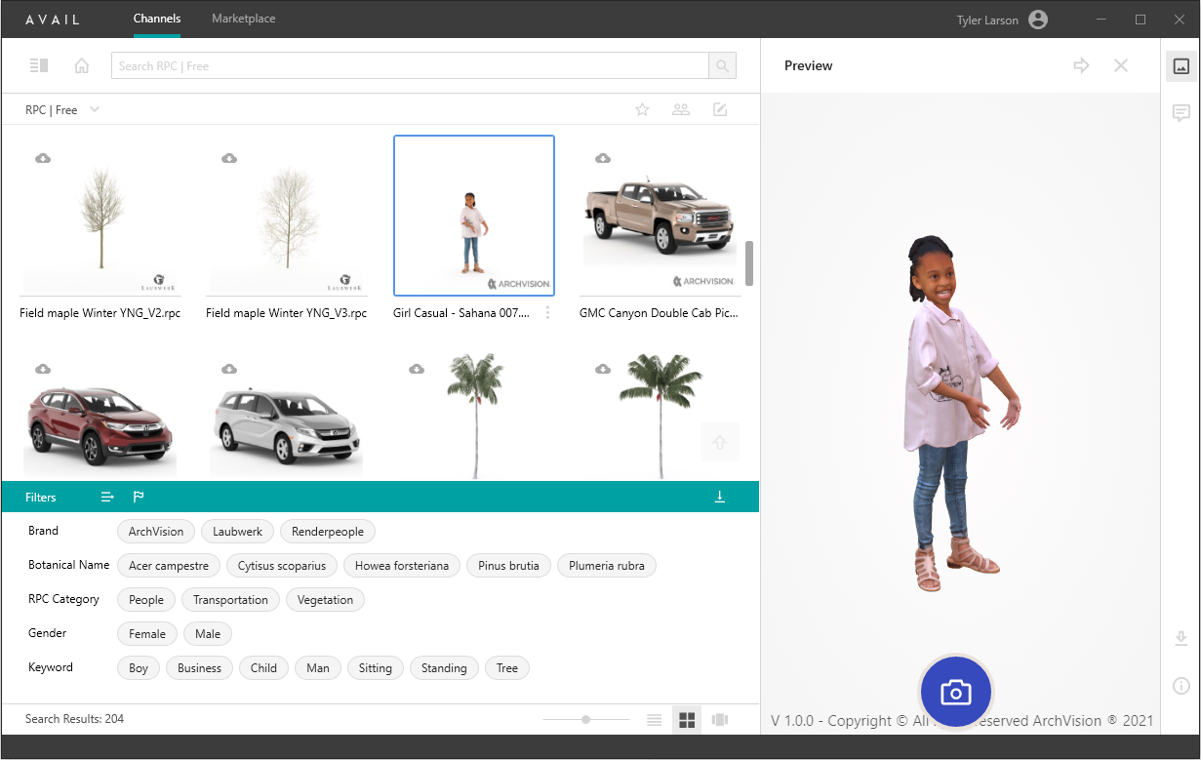The height and width of the screenshot is (760, 1201).
Task: Click the content list vertical scrollbar
Action: click(x=749, y=263)
